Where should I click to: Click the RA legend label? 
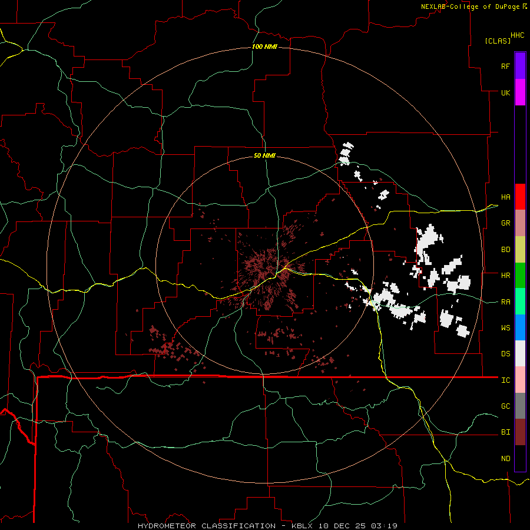(x=505, y=302)
